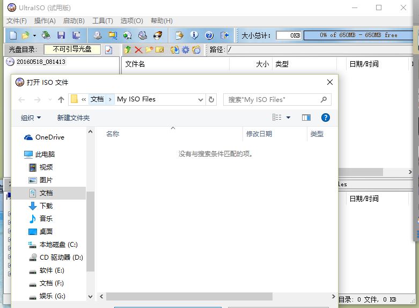This screenshot has width=419, height=308.
Task: Toggle the preview pane button
Action: click(x=306, y=118)
